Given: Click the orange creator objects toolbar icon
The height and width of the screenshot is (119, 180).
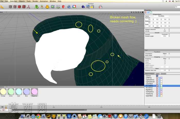Looking at the screenshot, I should click(x=47, y=7).
